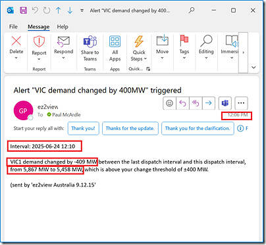Click the Report shield icon
The width and height of the screenshot is (266, 245).
coord(39,42)
